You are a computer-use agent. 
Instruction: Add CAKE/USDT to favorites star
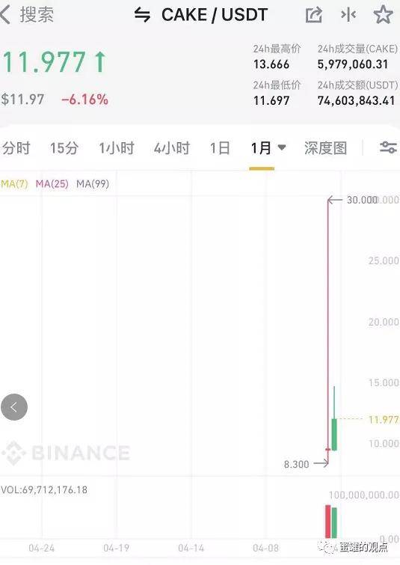point(383,15)
